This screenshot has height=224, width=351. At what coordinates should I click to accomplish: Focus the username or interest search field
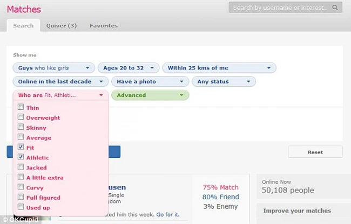click(x=280, y=8)
